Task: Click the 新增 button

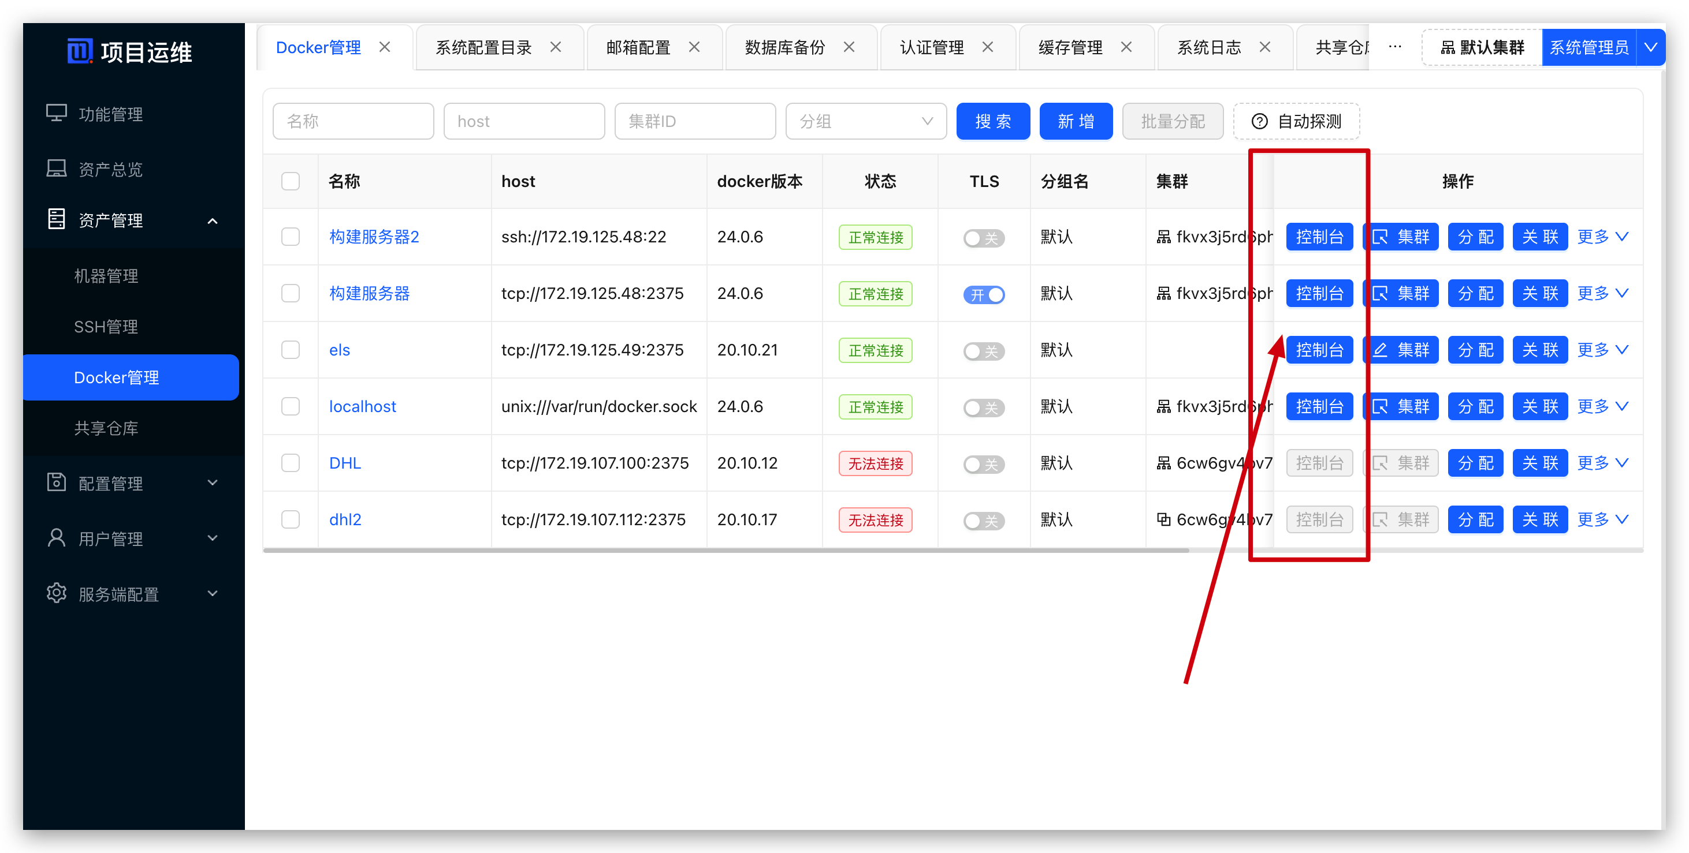Action: (1076, 121)
